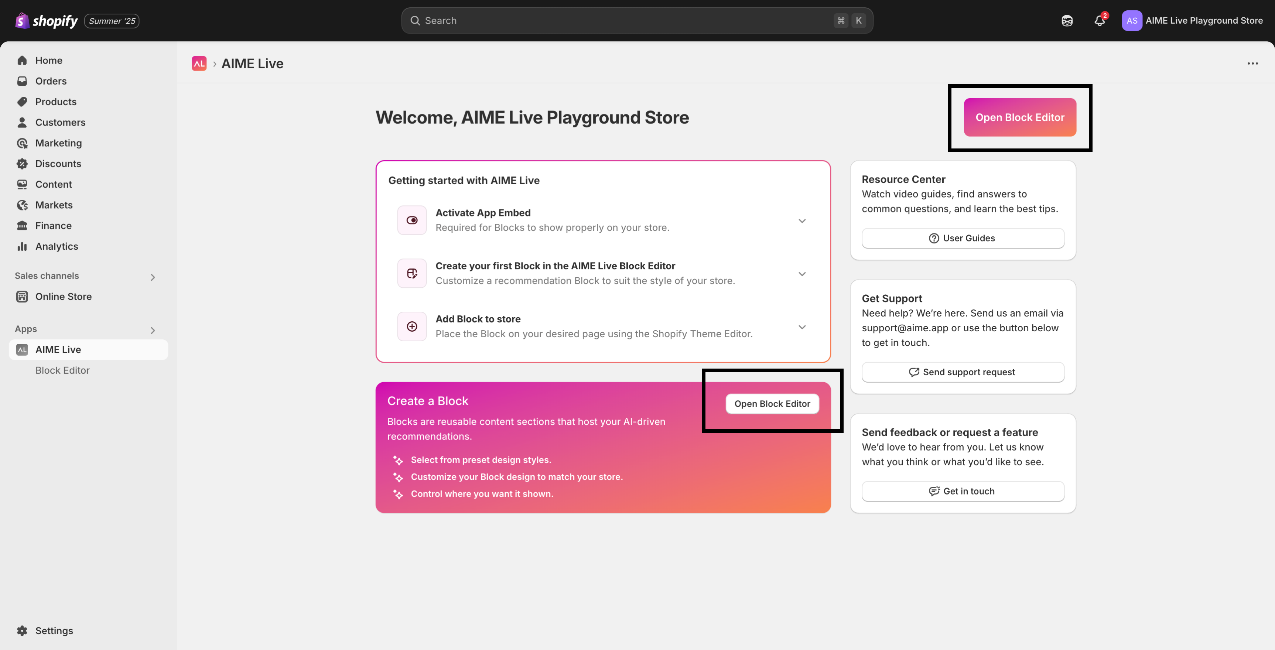Expand the Add Block to store step
Screen dimensions: 1275x650
click(x=802, y=327)
